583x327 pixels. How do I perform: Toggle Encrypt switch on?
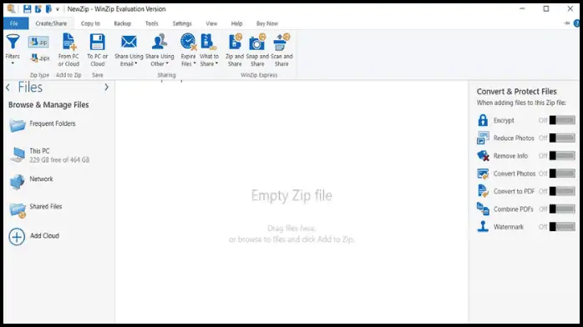pos(562,120)
